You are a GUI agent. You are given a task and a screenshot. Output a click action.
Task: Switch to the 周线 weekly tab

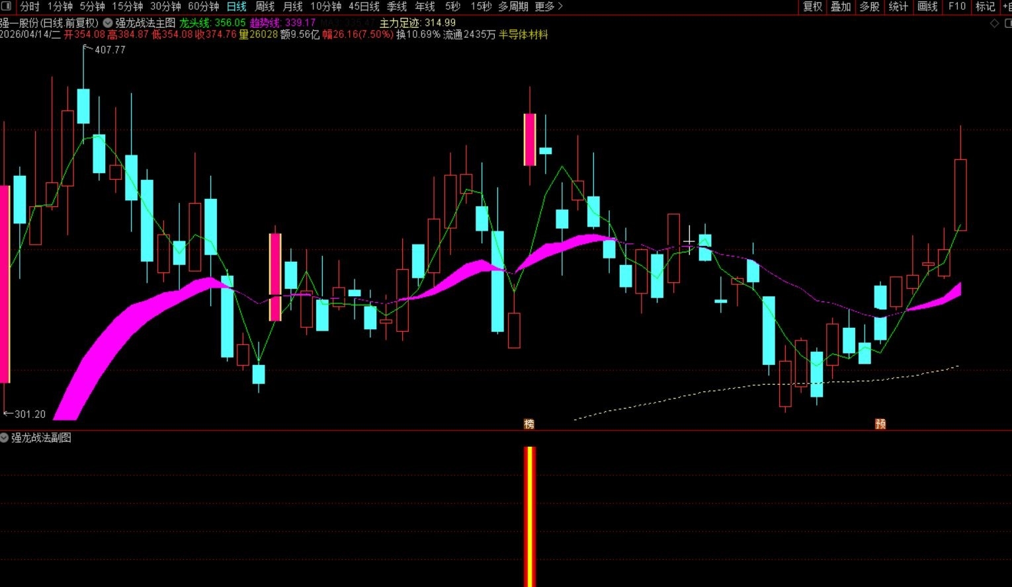tap(265, 7)
